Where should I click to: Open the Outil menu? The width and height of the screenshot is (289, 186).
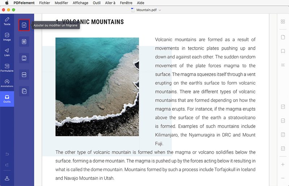click(96, 3)
